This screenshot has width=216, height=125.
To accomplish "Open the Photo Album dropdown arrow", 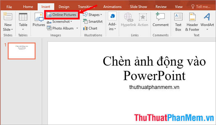I will 77,28.
